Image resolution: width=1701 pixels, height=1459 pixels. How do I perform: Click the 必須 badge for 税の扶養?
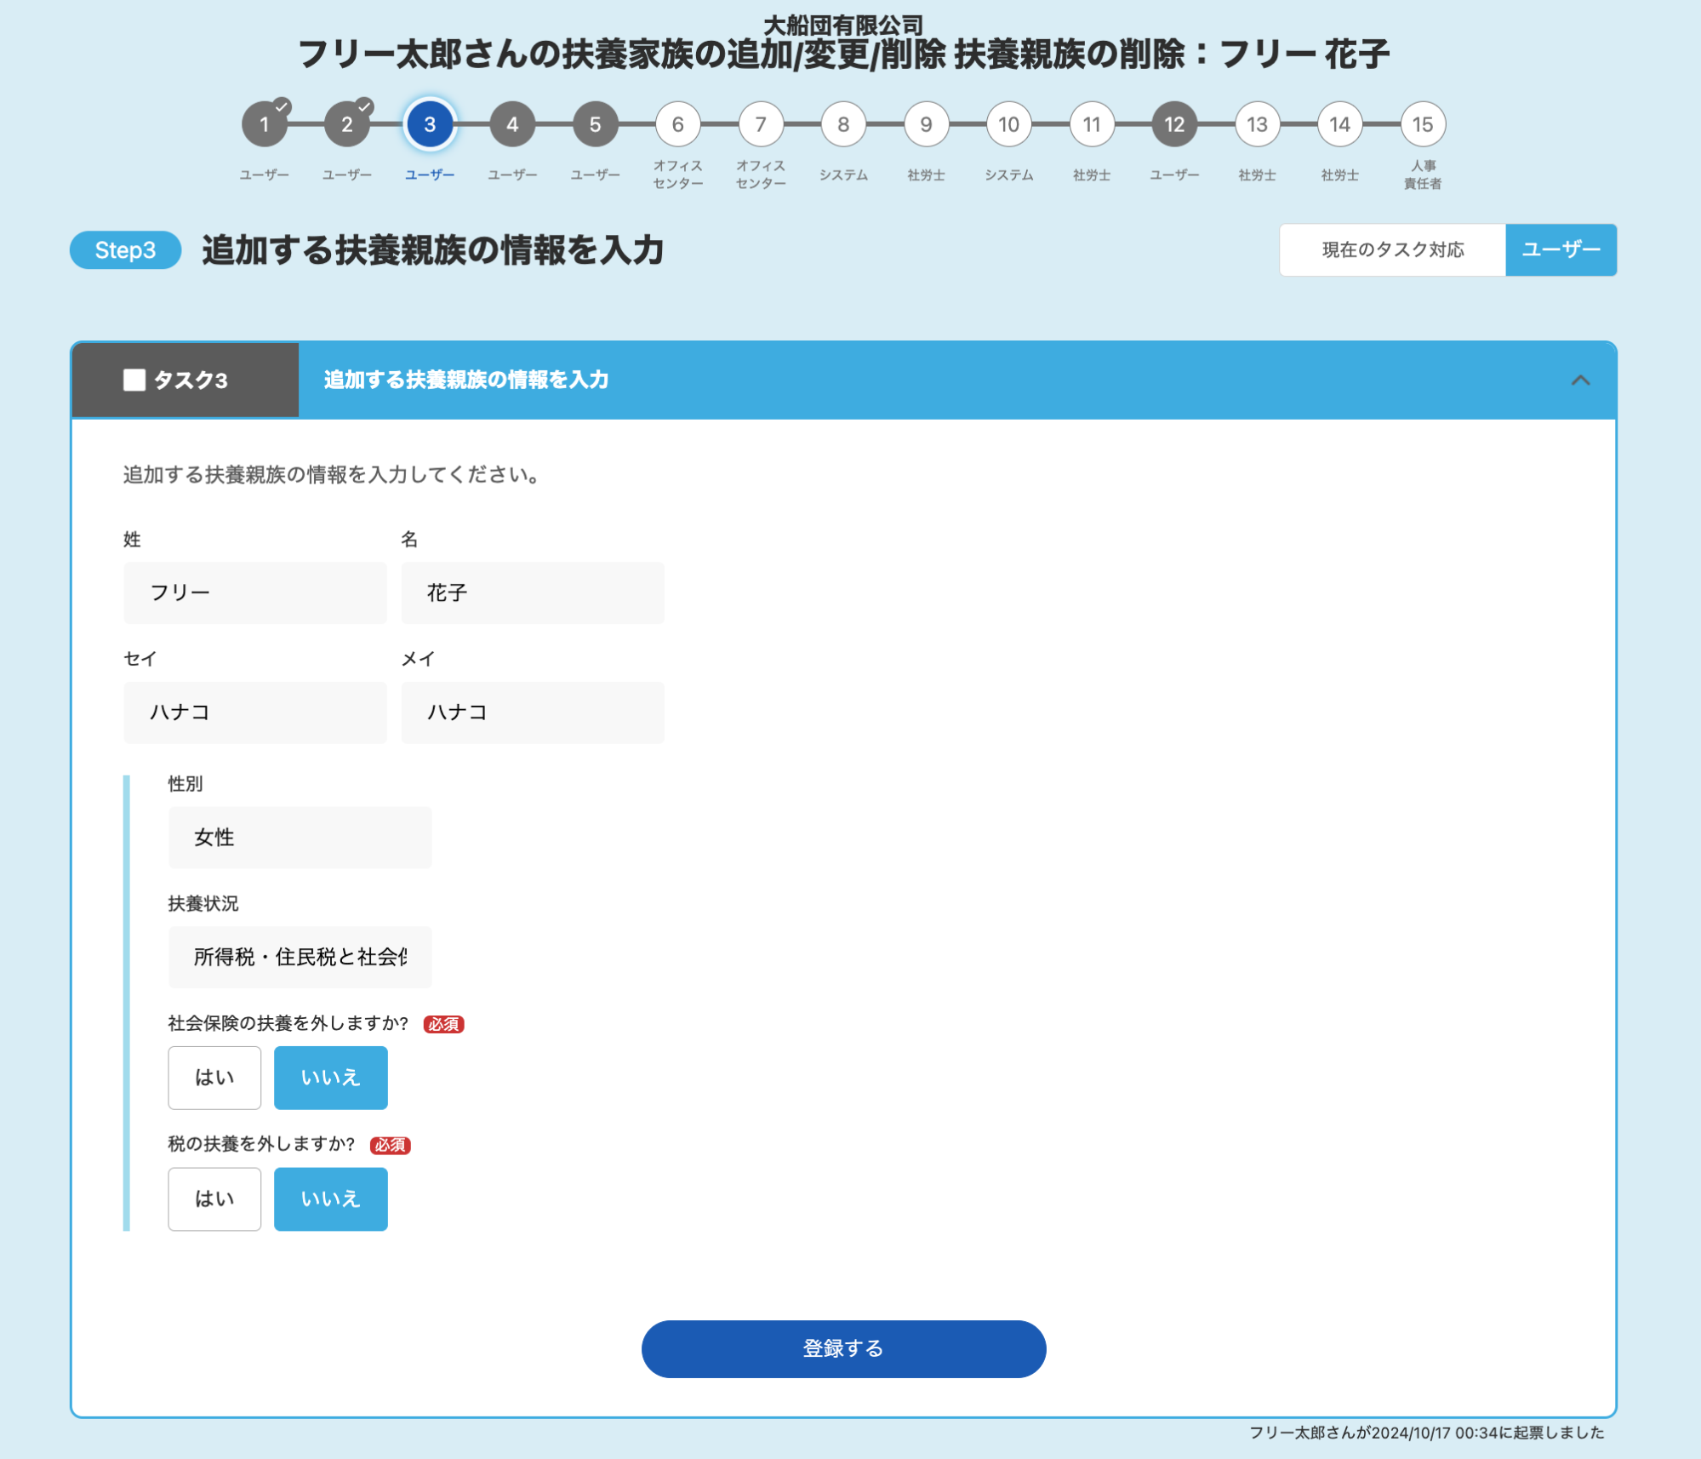391,1145
